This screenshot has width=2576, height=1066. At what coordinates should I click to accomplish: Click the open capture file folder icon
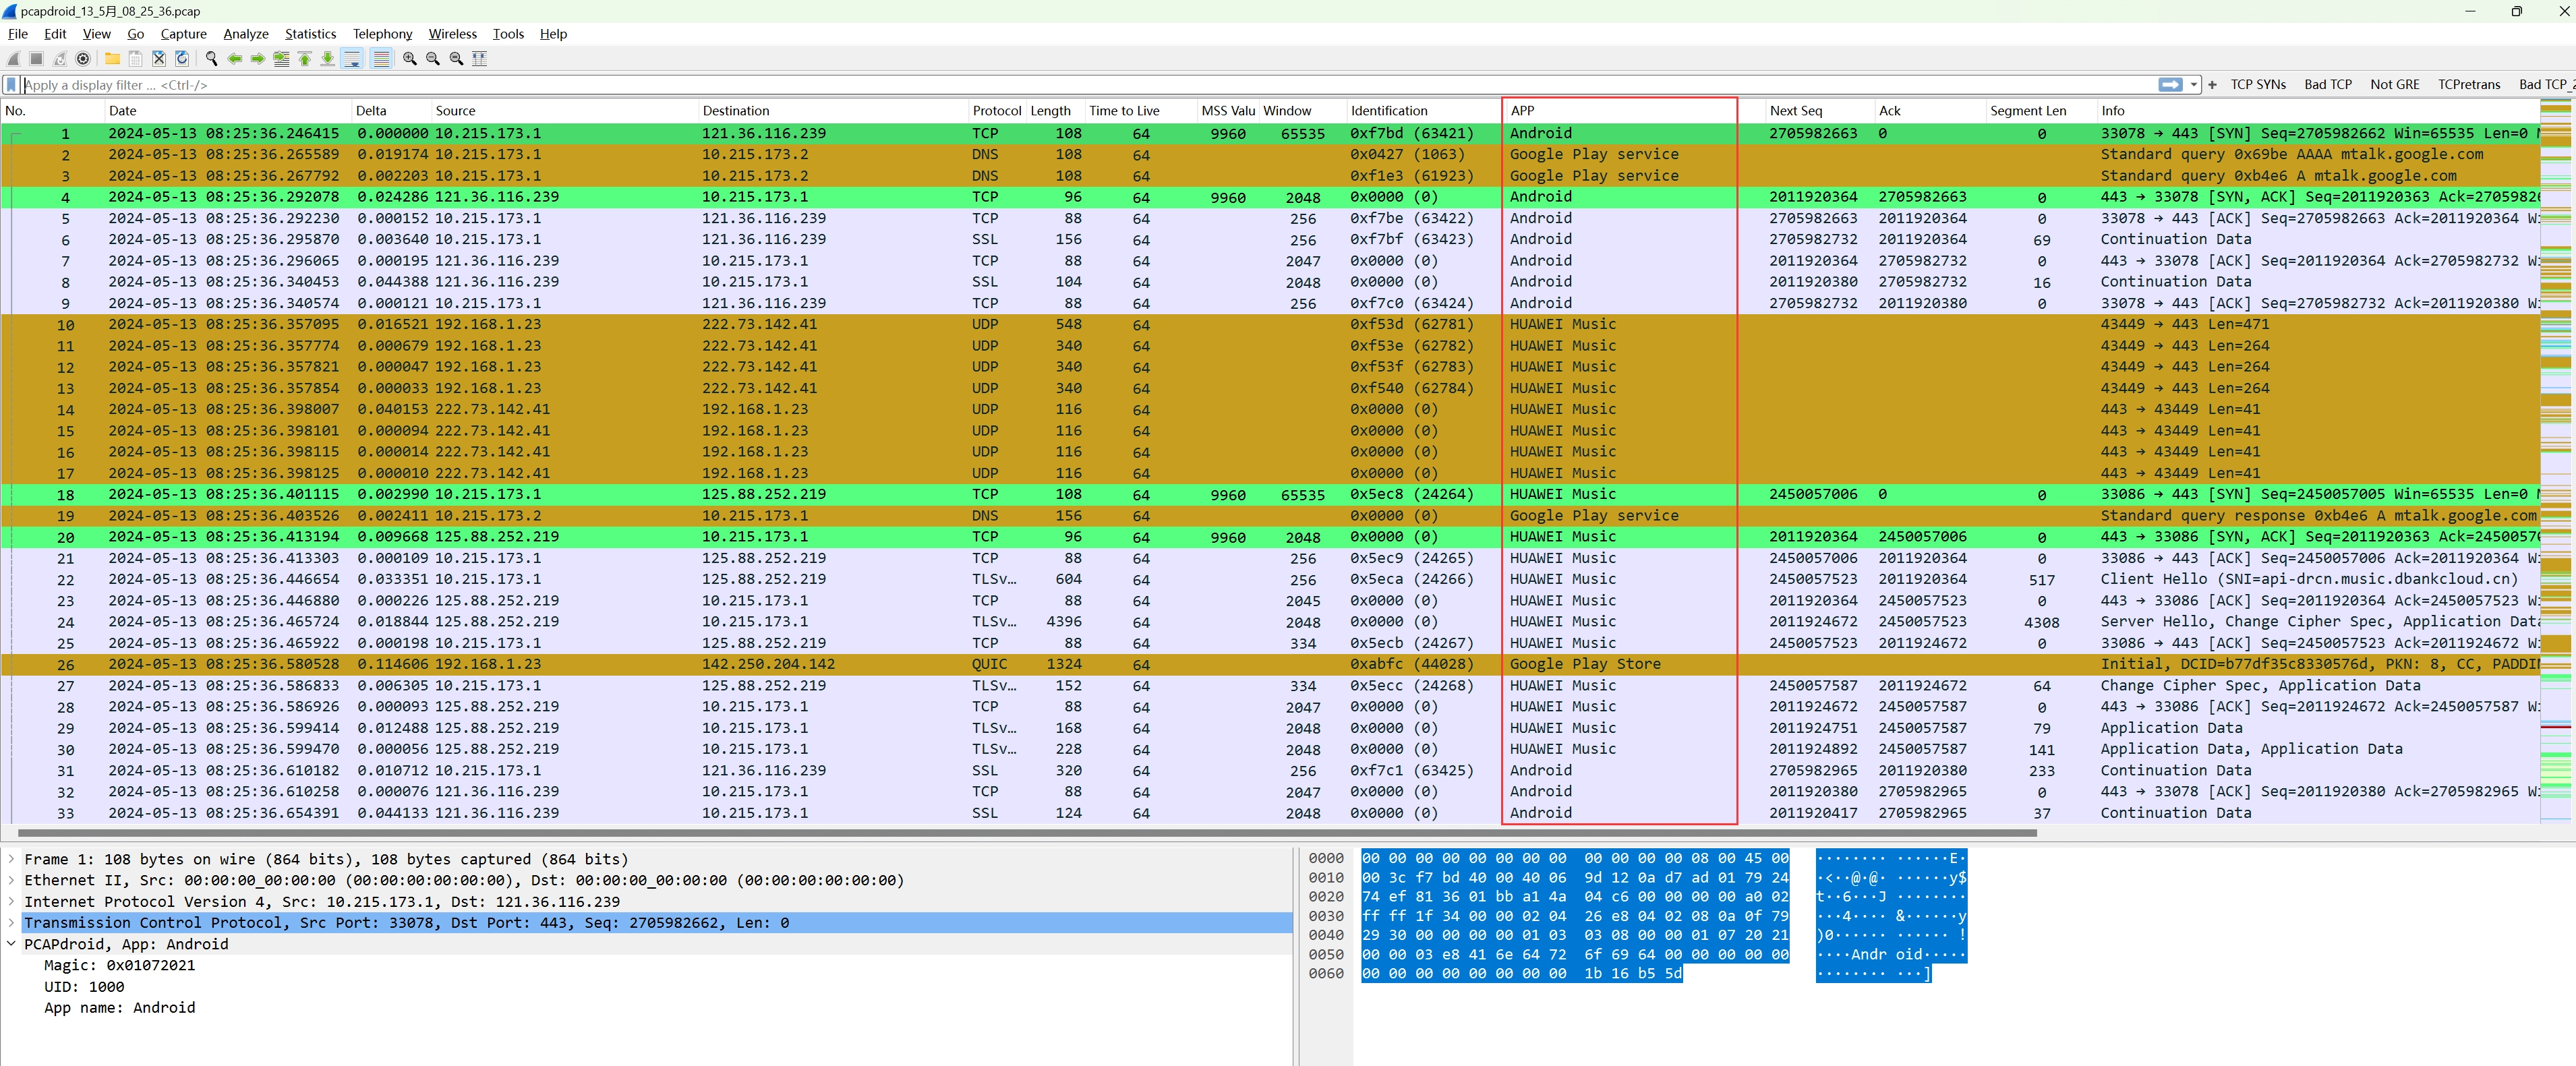click(x=112, y=59)
